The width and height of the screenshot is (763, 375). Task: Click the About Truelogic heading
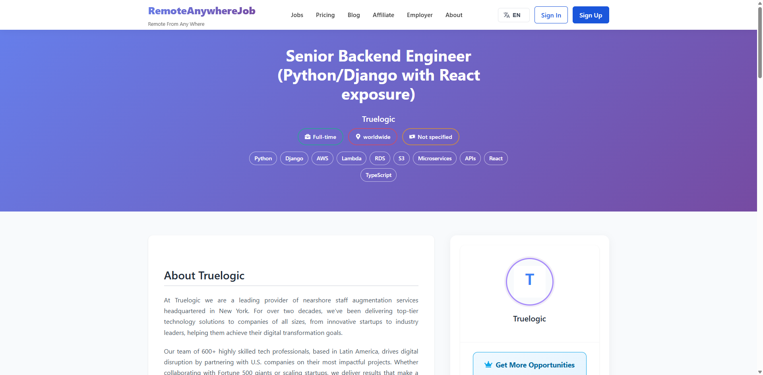pos(204,275)
